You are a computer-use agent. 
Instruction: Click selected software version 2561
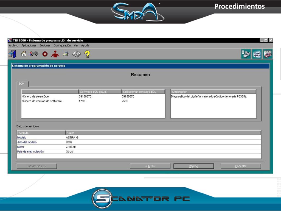tap(125, 101)
